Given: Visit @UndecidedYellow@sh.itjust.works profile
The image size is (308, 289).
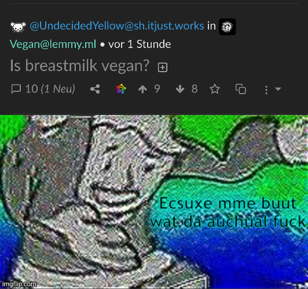Looking at the screenshot, I should pos(117,26).
